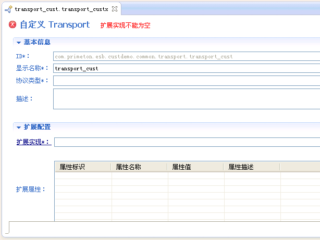Open the 扩展实现 hyperlink label
Image resolution: width=320 pixels, height=240 pixels.
[x=33, y=142]
